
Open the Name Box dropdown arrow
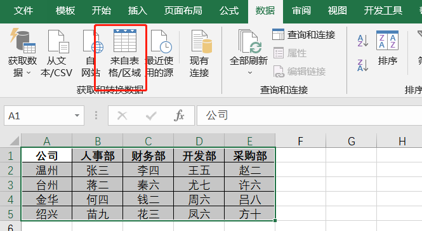77,115
